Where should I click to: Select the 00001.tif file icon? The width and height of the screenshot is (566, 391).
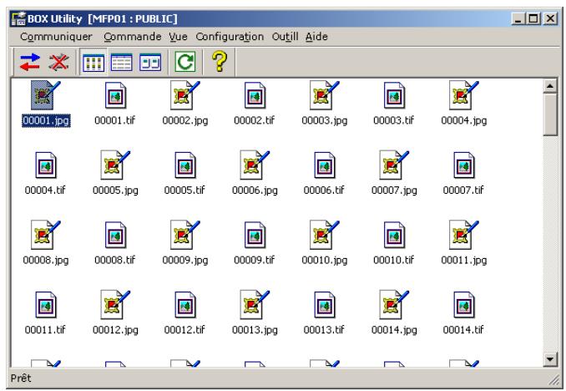click(115, 95)
